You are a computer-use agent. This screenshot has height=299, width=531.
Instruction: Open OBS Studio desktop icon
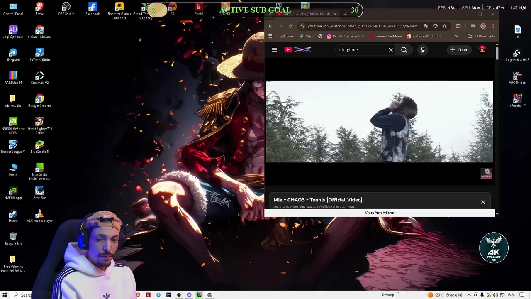[66, 9]
